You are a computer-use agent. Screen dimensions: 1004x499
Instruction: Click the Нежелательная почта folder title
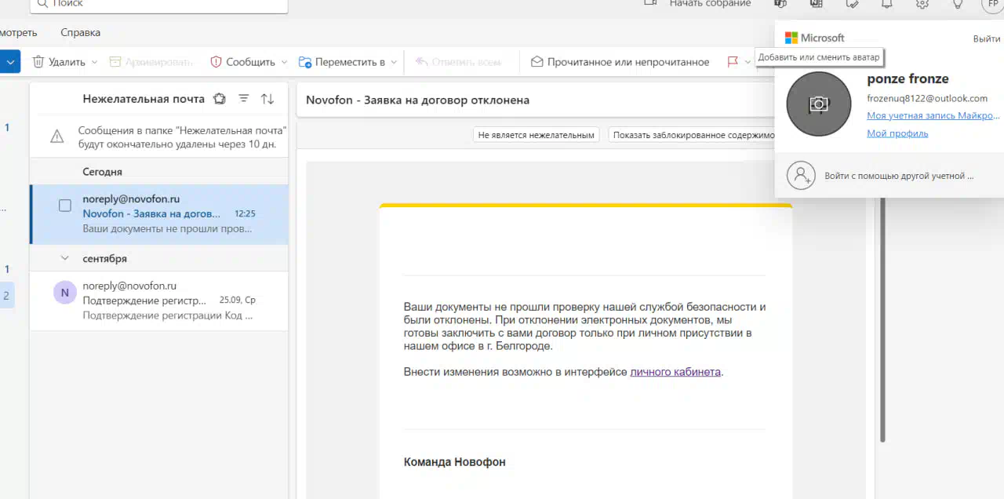[144, 99]
